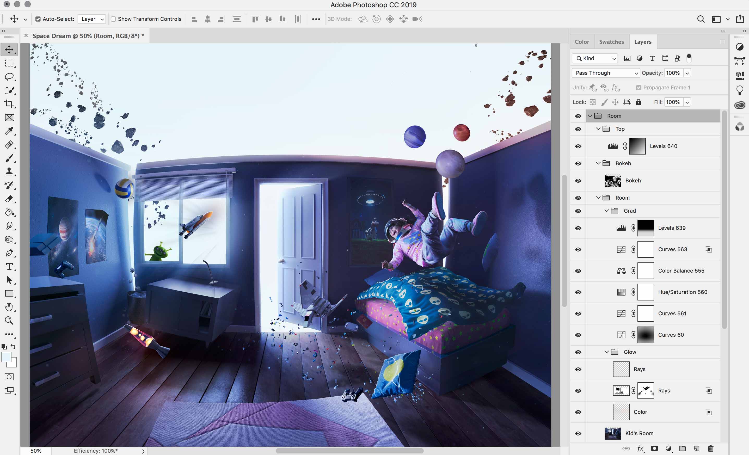Toggle visibility of Bokeh layer
The height and width of the screenshot is (455, 749).
pos(578,180)
